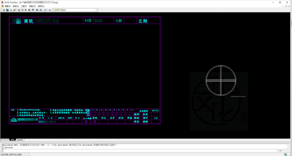Open the 說明(H) Help menu
This screenshot has width=292, height=156.
pyautogui.click(x=41, y=6)
